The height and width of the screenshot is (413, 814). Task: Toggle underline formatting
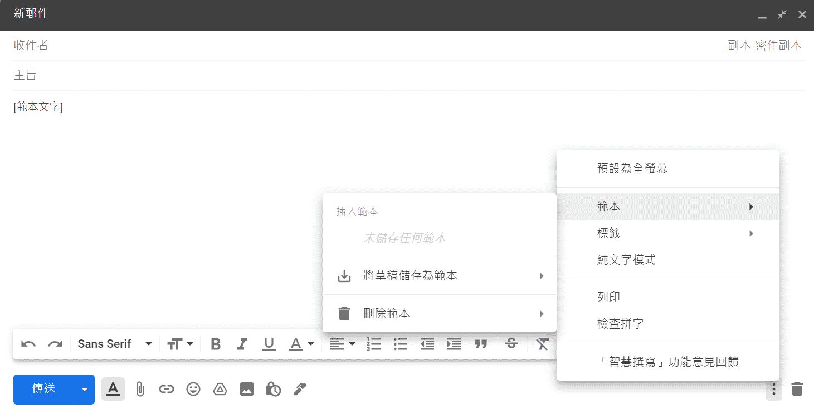[269, 344]
